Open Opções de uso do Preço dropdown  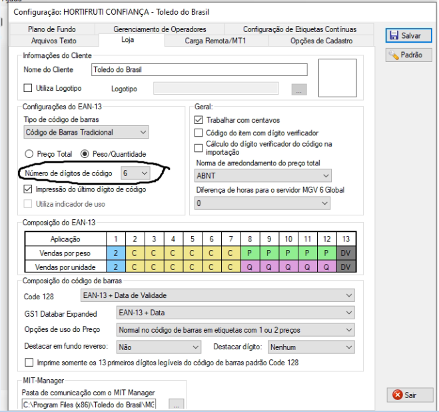point(235,330)
